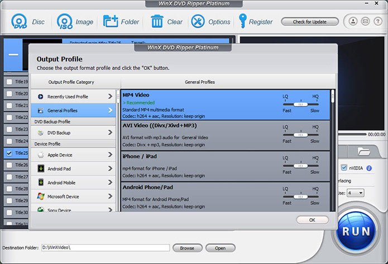Viewport: 388px width, 264px height.
Task: Click the MP4 Video quality slider
Action: [300, 104]
